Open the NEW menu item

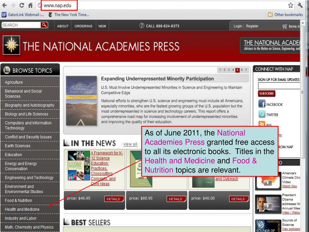pyautogui.click(x=102, y=26)
